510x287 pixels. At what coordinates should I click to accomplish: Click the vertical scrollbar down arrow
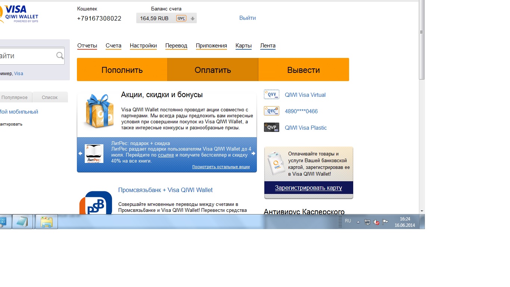pos(422,211)
